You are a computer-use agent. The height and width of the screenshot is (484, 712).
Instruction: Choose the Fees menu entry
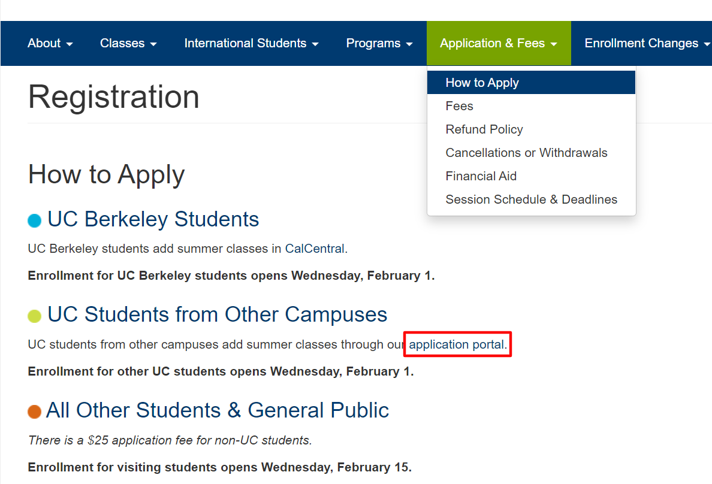pos(460,106)
